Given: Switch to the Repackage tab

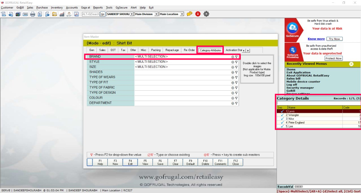Looking at the screenshot, I should tap(172, 50).
